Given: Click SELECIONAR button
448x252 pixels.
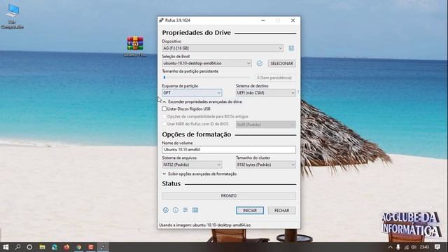Looking at the screenshot, I should 281,64.
